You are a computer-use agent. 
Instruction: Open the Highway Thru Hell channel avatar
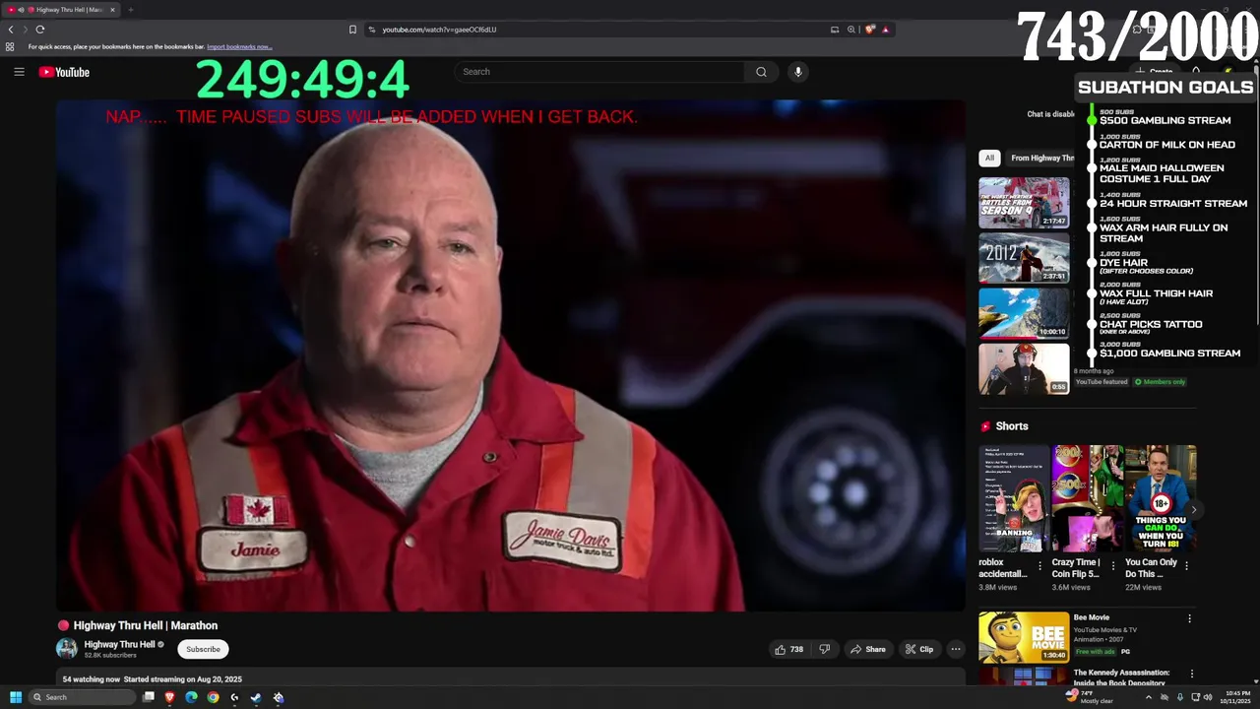(x=67, y=648)
